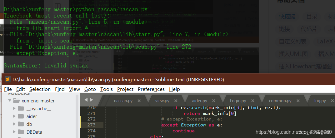Click the 'except Exception as e:' code line
The image size is (335, 138).
click(x=192, y=125)
